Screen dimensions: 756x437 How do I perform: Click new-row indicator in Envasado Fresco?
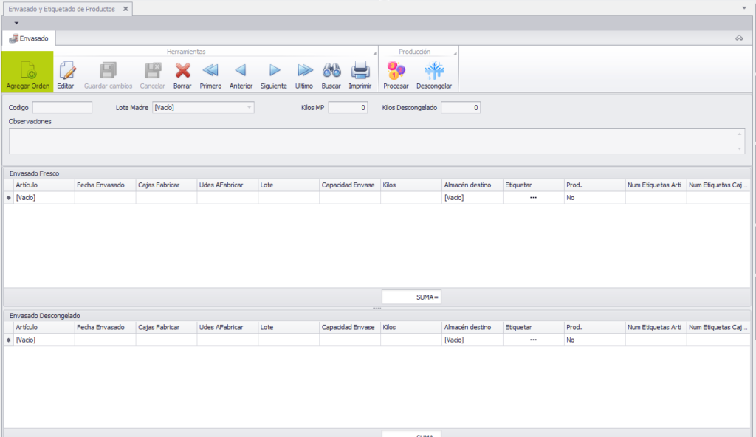[x=9, y=197]
